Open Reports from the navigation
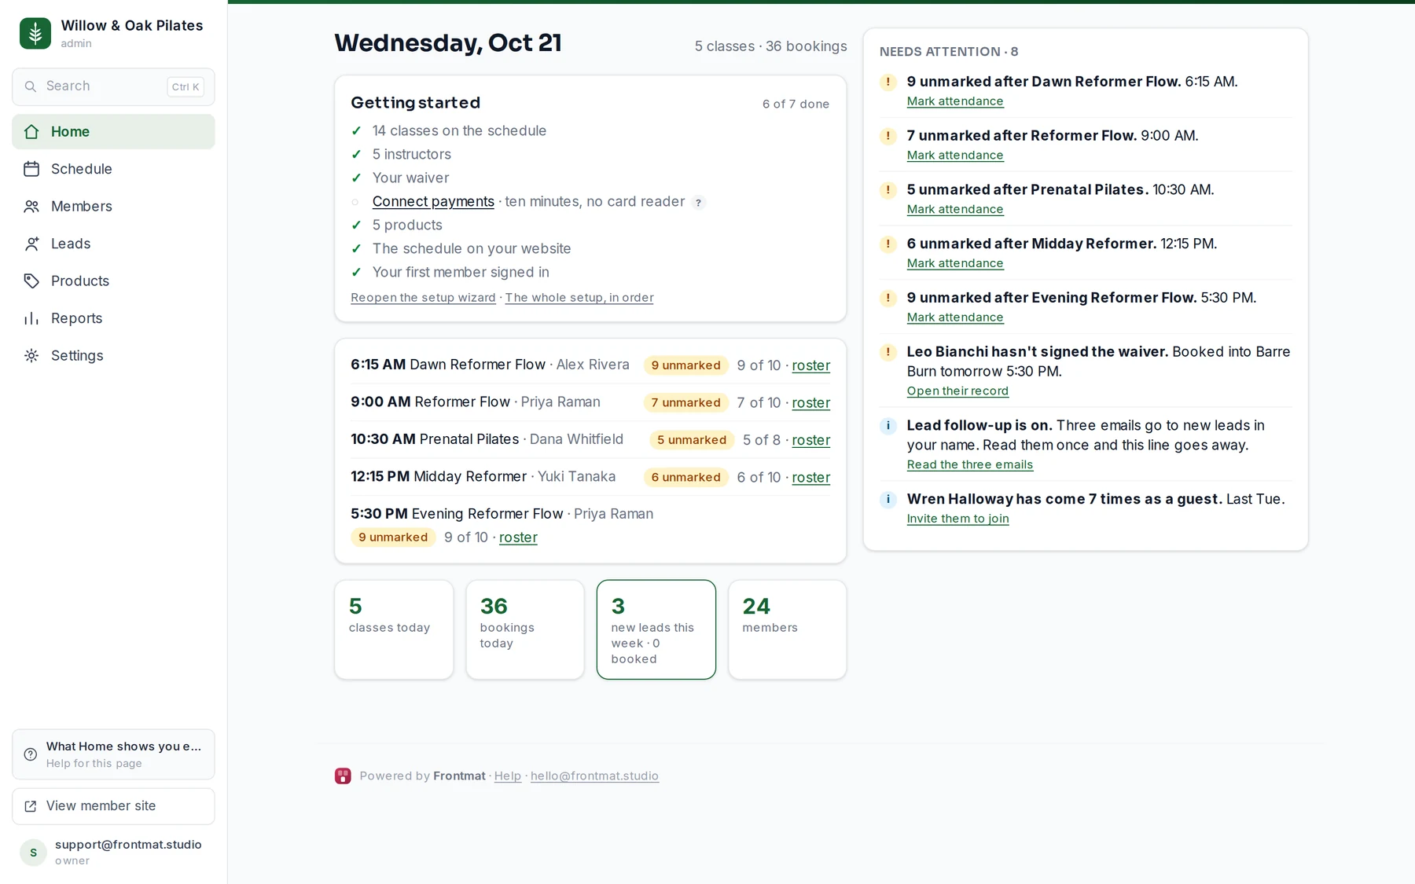This screenshot has width=1415, height=884. pos(113,318)
